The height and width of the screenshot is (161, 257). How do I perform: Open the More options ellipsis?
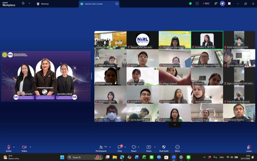[x=177, y=148]
